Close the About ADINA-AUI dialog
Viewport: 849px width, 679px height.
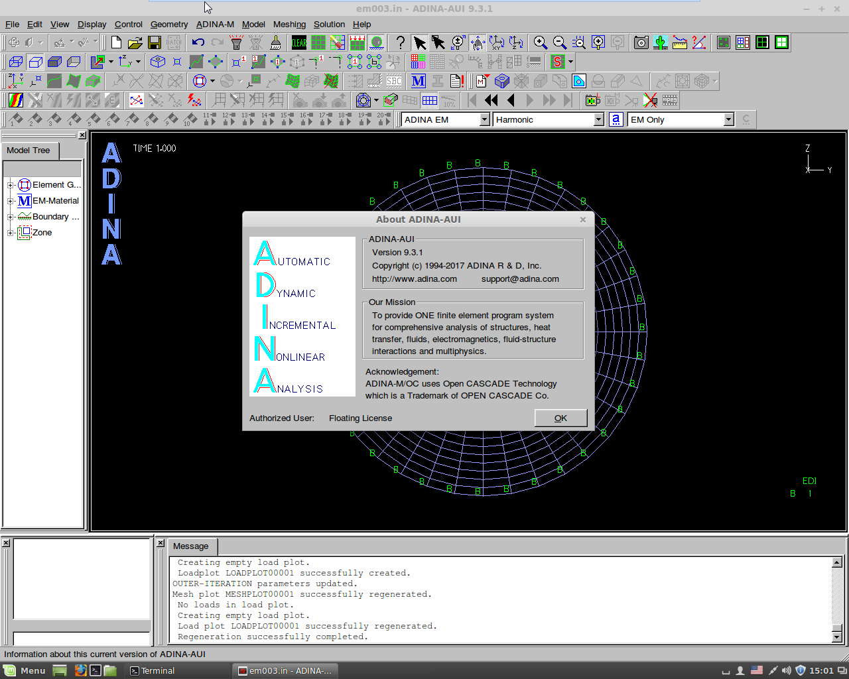click(583, 219)
